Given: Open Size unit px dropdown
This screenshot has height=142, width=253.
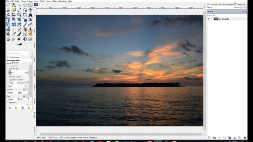Looking at the screenshot, I should (x=25, y=96).
